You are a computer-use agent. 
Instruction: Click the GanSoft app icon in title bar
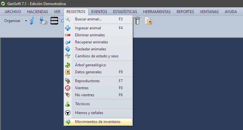coord(3,4)
